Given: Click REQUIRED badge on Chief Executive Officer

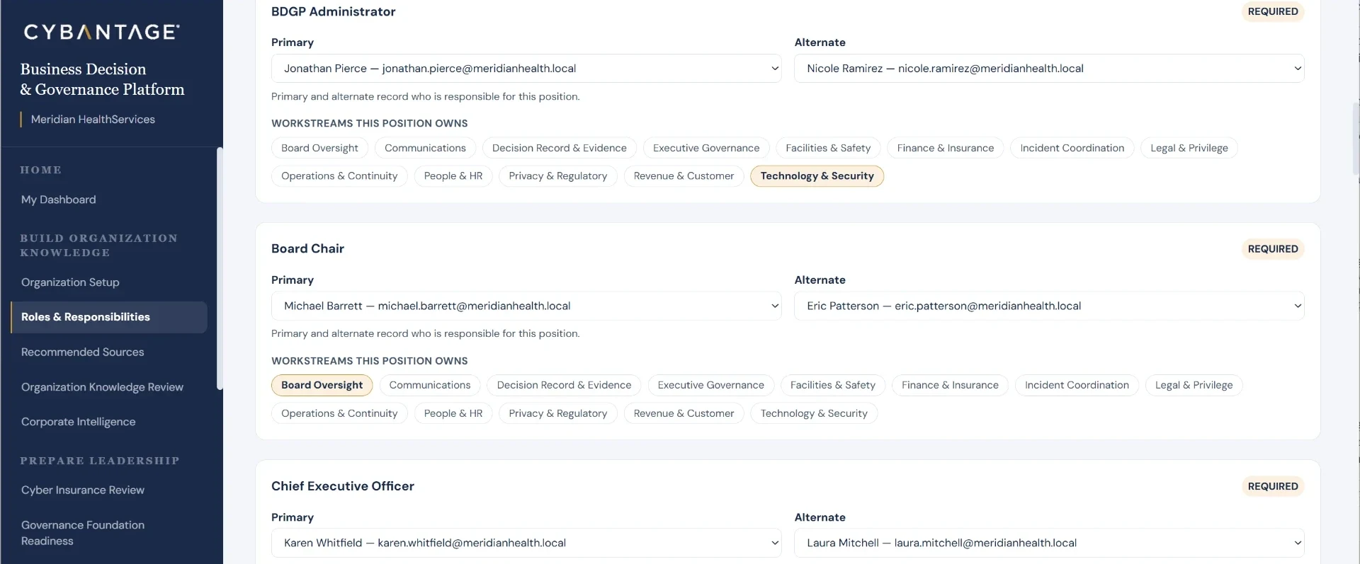Looking at the screenshot, I should (1273, 486).
